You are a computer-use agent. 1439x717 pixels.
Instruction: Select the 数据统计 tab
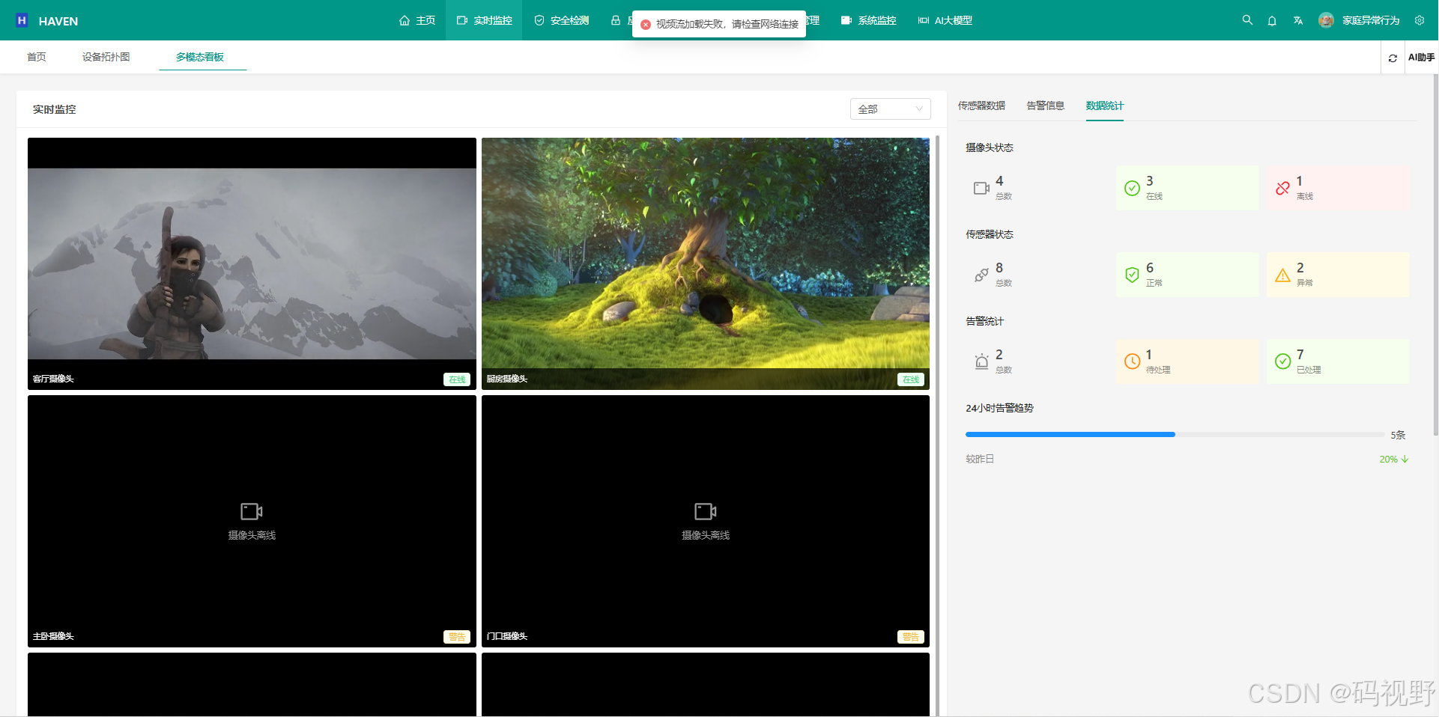point(1104,106)
